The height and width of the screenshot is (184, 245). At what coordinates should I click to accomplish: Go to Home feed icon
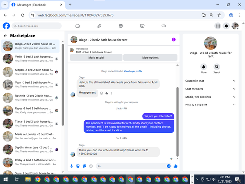78,26
